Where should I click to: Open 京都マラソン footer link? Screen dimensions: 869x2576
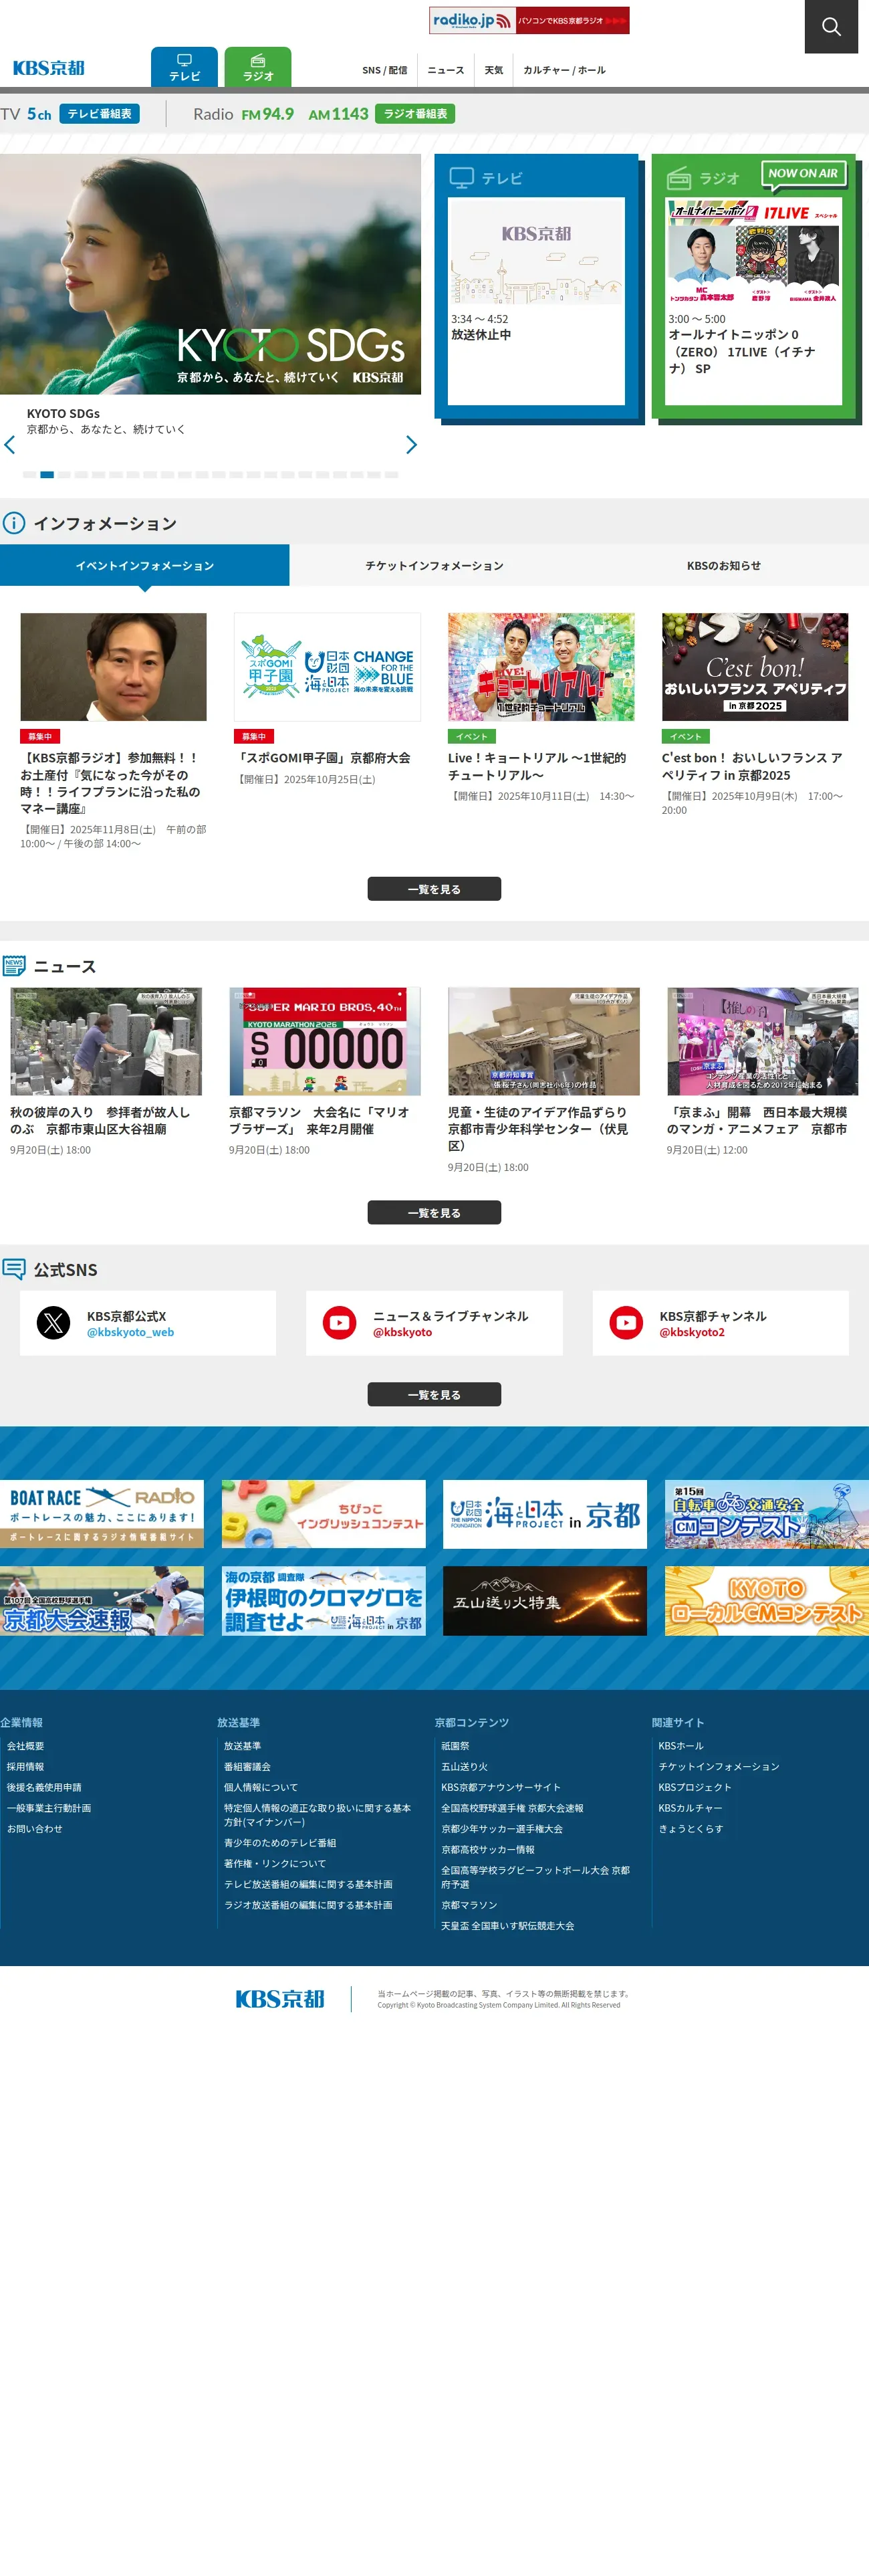pyautogui.click(x=469, y=1905)
